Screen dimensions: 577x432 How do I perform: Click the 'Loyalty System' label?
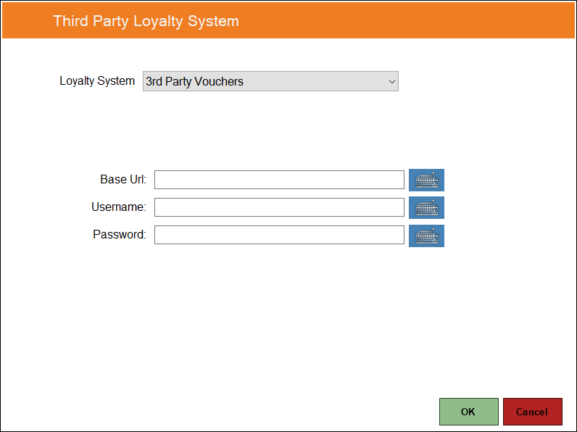click(97, 81)
